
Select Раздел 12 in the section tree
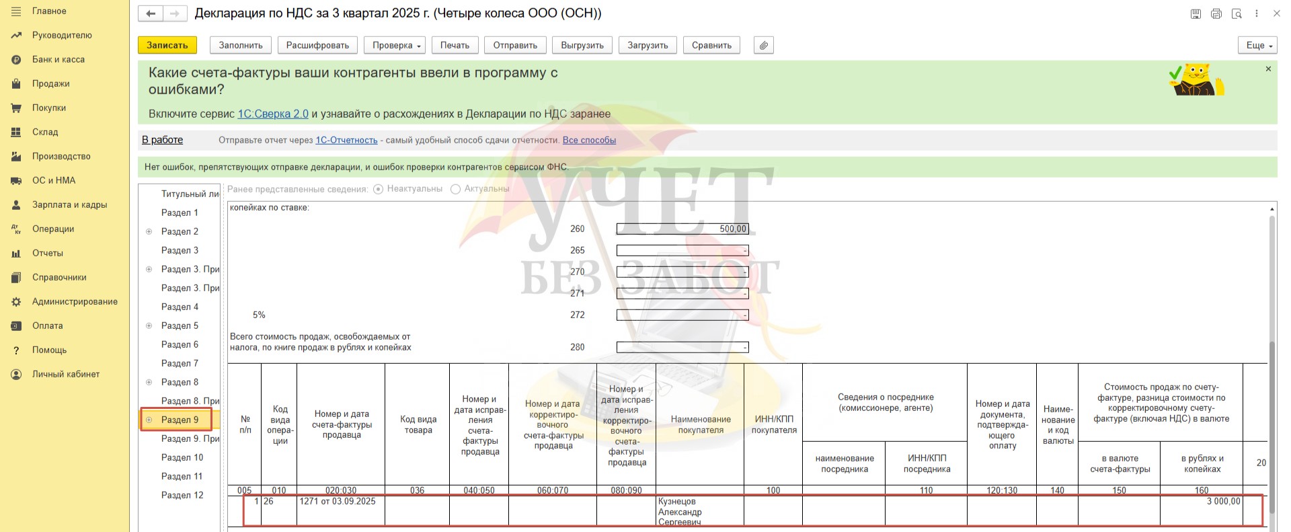pyautogui.click(x=182, y=495)
